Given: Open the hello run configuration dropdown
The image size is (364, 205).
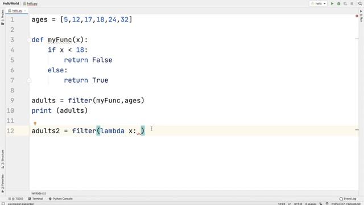Looking at the screenshot, I should (x=318, y=3).
